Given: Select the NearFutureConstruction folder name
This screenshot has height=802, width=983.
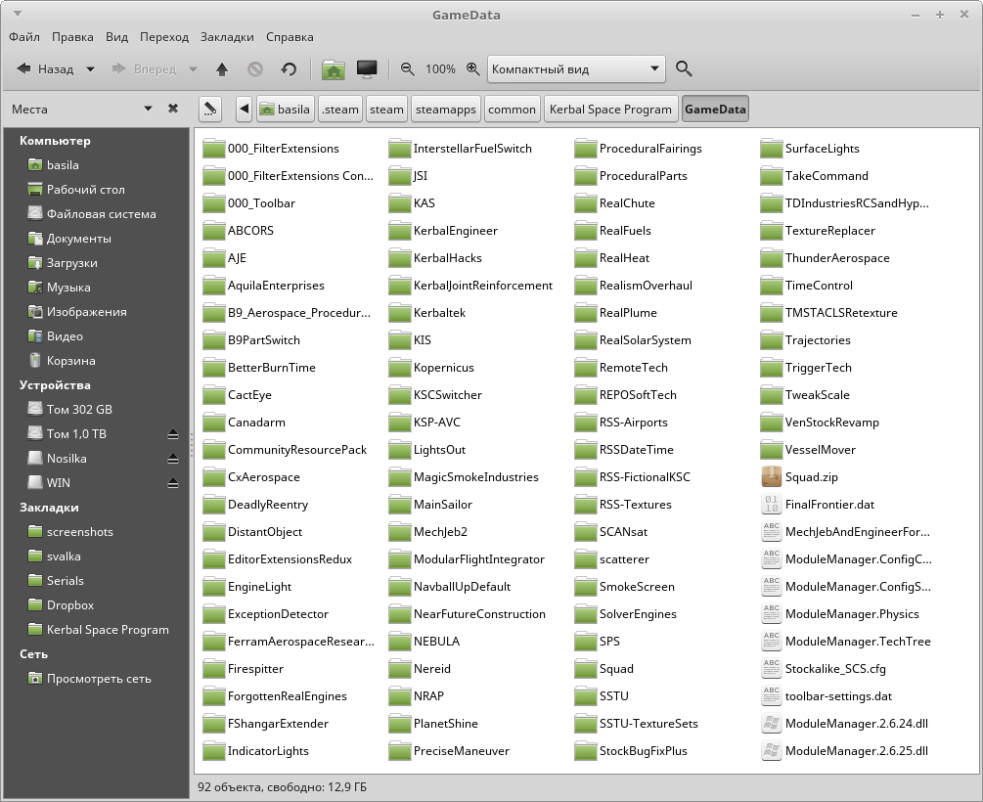Looking at the screenshot, I should 479,614.
